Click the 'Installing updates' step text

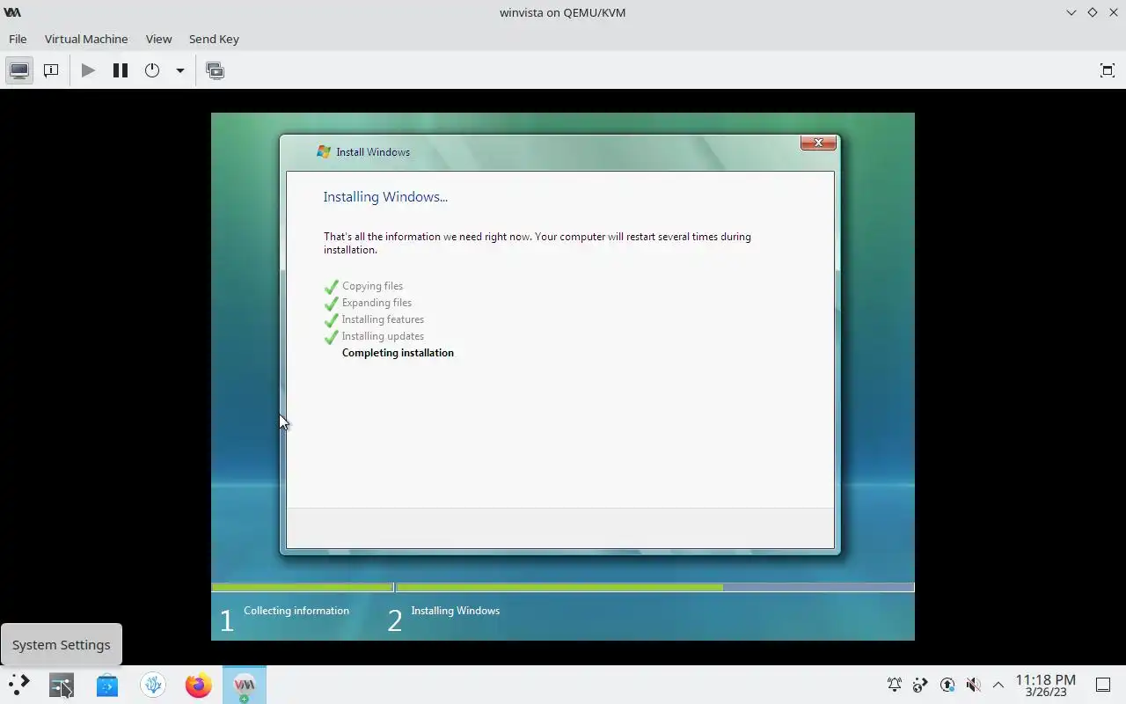(383, 336)
